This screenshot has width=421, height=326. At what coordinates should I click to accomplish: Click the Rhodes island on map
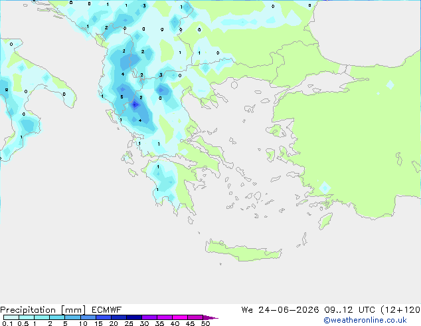coord(325,221)
